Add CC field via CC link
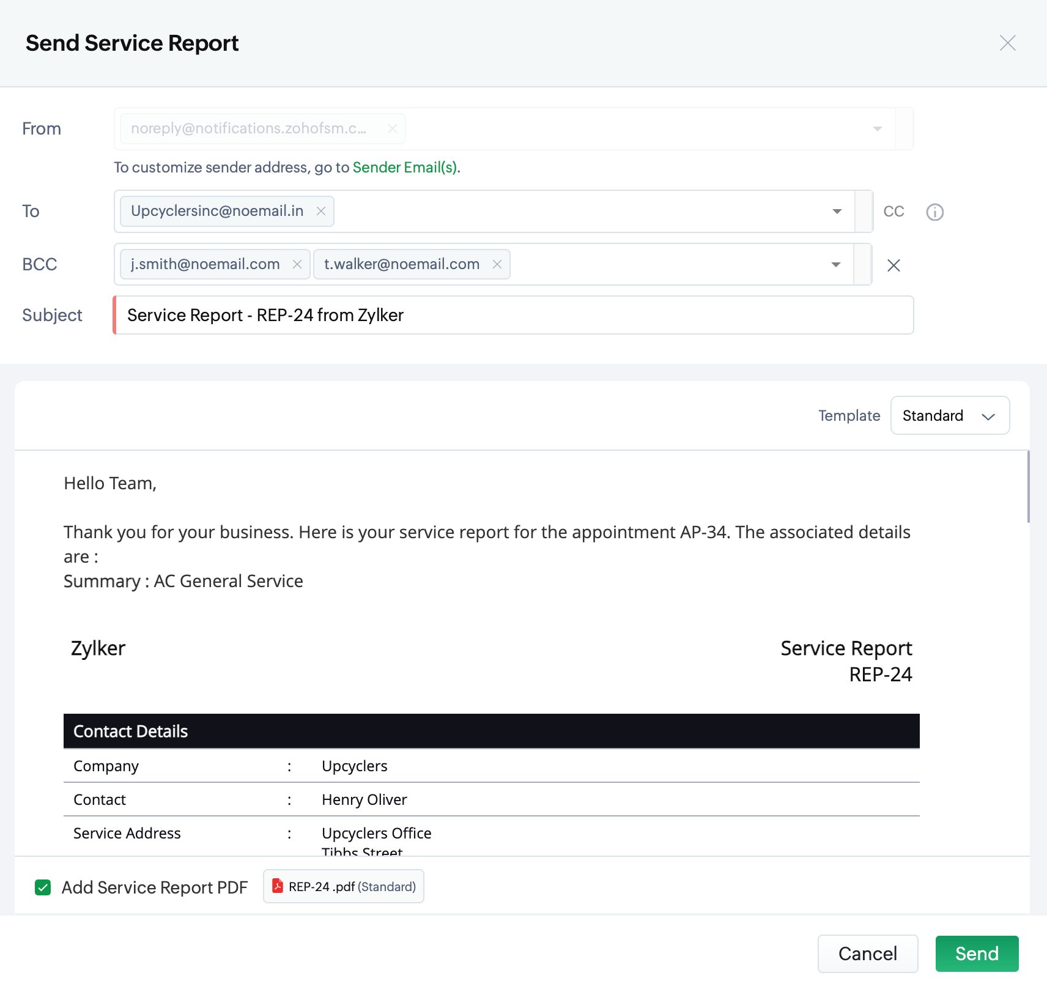 pos(893,212)
